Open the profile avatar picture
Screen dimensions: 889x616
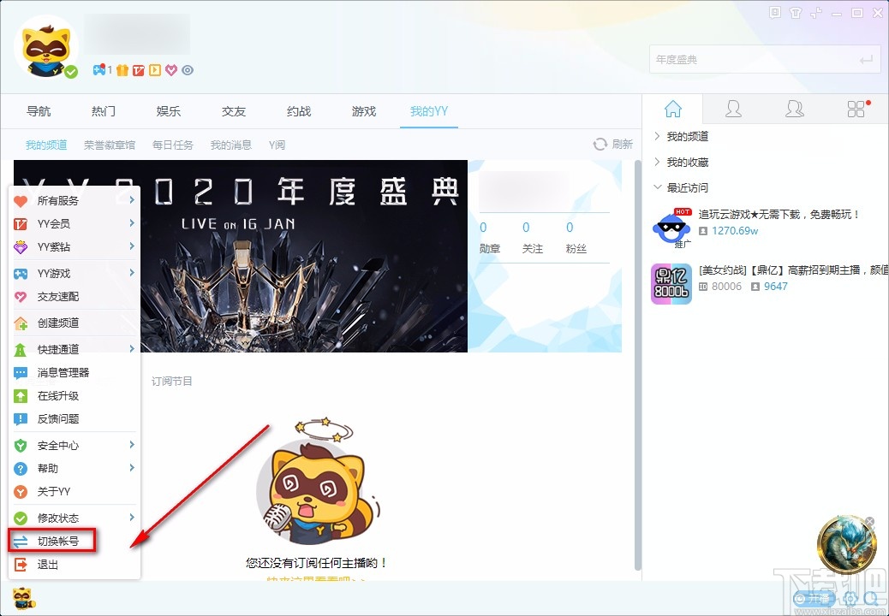46,48
